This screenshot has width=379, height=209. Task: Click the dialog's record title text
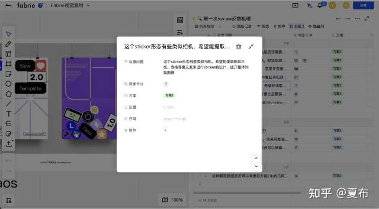click(177, 47)
